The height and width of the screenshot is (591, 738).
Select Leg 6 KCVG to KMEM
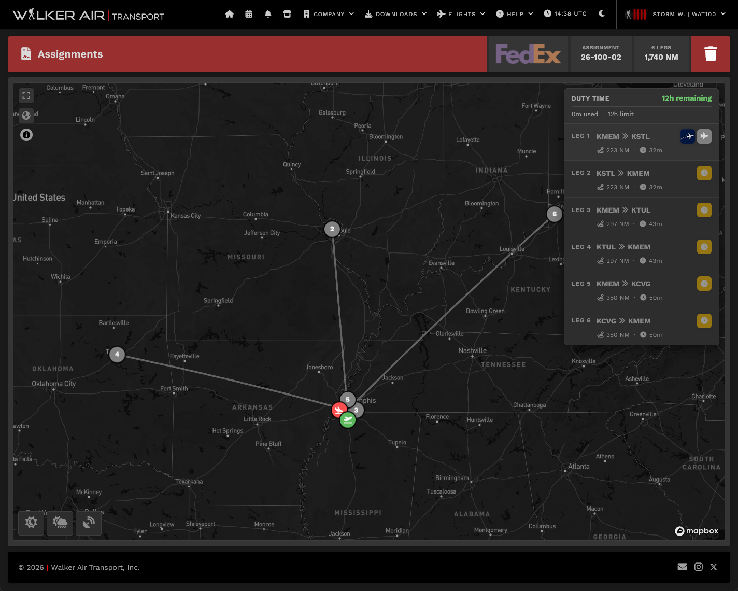pos(642,327)
